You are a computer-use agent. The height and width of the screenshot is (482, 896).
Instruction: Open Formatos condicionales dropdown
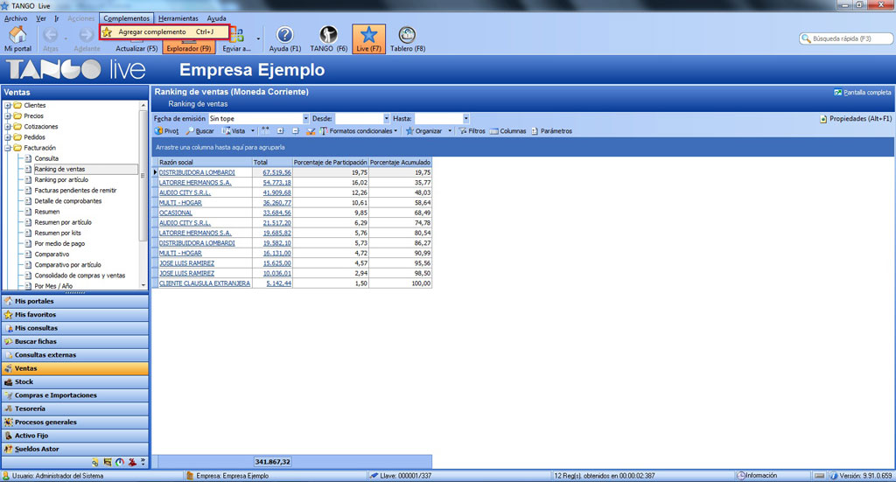point(358,131)
